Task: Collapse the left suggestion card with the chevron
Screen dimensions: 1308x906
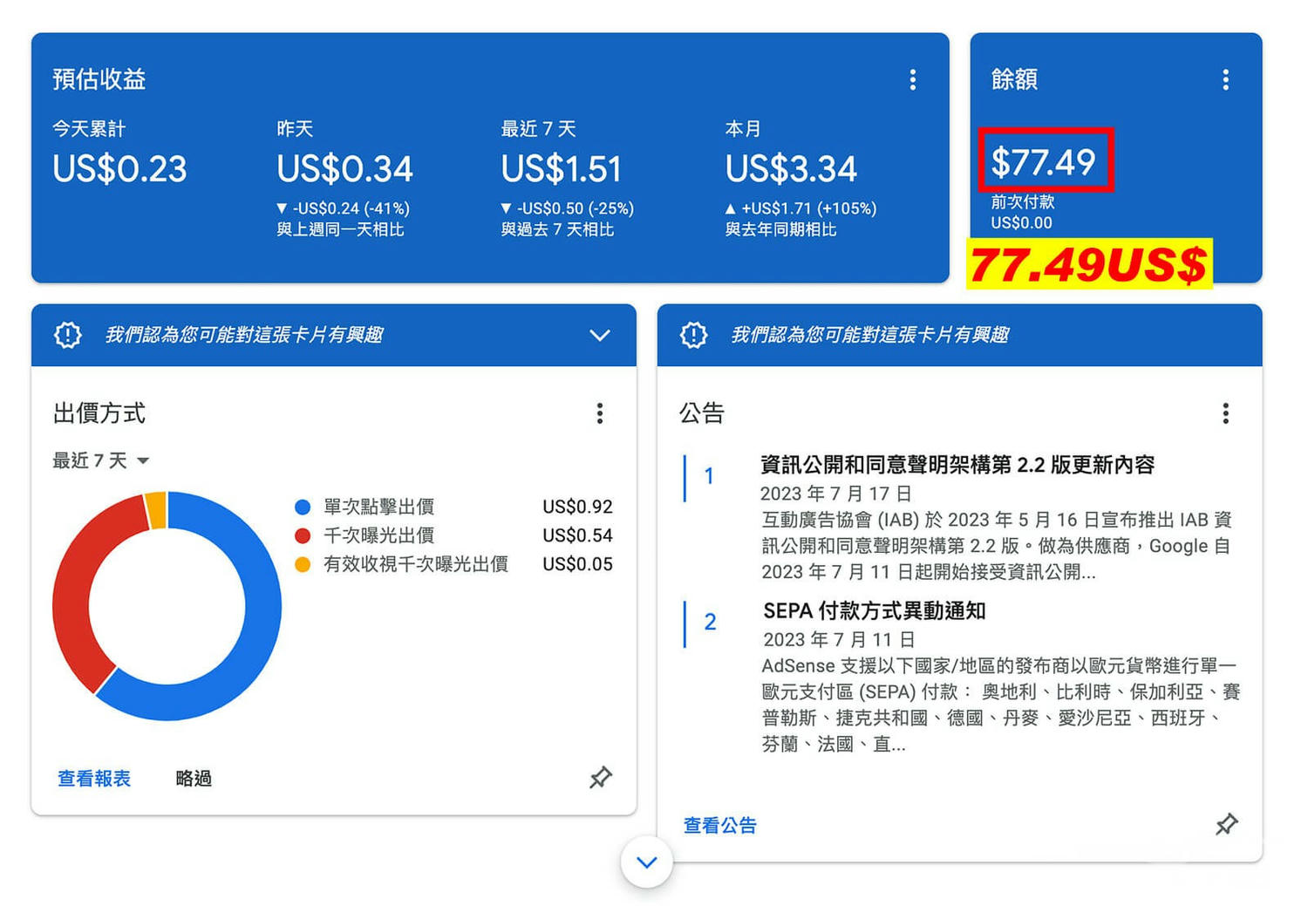Action: click(600, 335)
